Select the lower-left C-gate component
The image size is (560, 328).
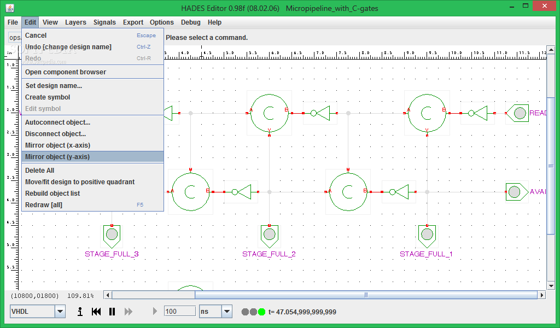(x=191, y=192)
